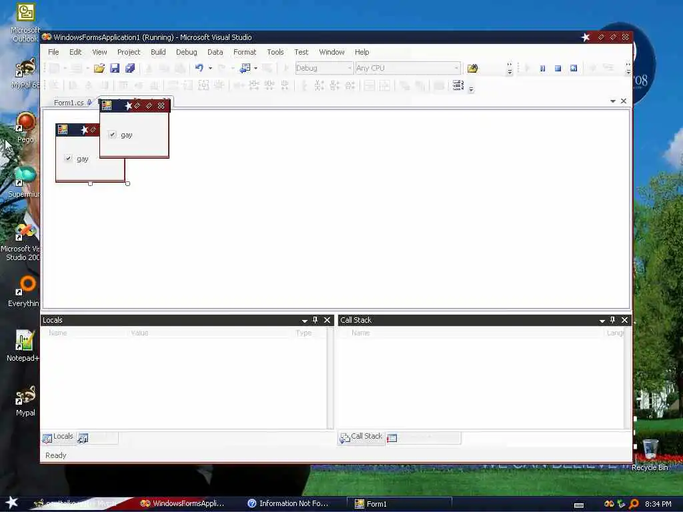Open the active files dropdown in document well
Viewport: 683px width, 512px height.
[613, 101]
